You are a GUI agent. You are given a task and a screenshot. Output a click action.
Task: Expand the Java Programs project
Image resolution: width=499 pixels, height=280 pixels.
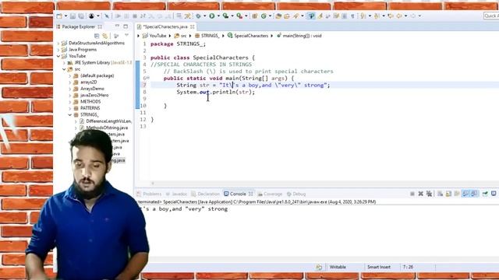(58, 50)
